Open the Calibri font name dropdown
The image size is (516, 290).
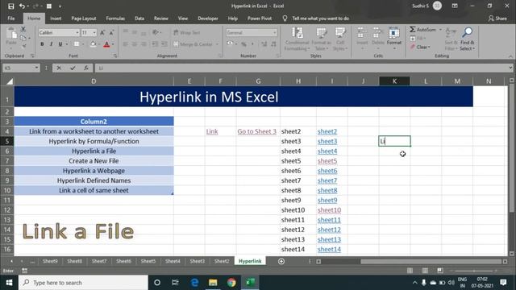click(77, 32)
